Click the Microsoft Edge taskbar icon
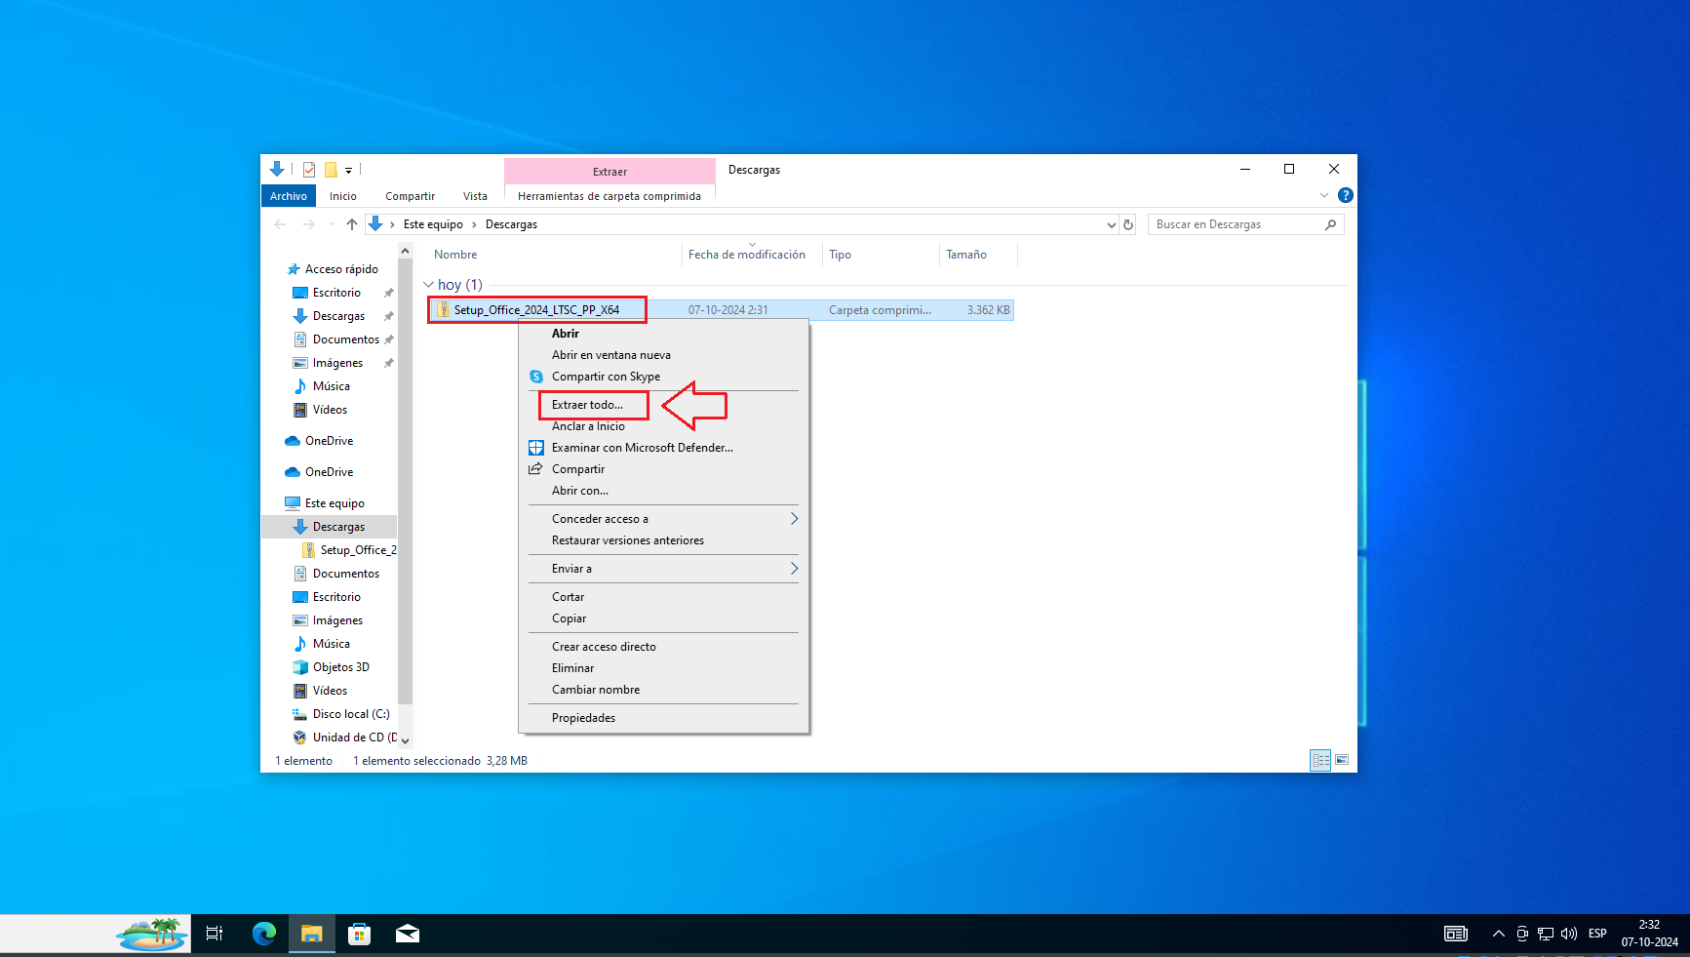The image size is (1690, 957). (x=264, y=934)
